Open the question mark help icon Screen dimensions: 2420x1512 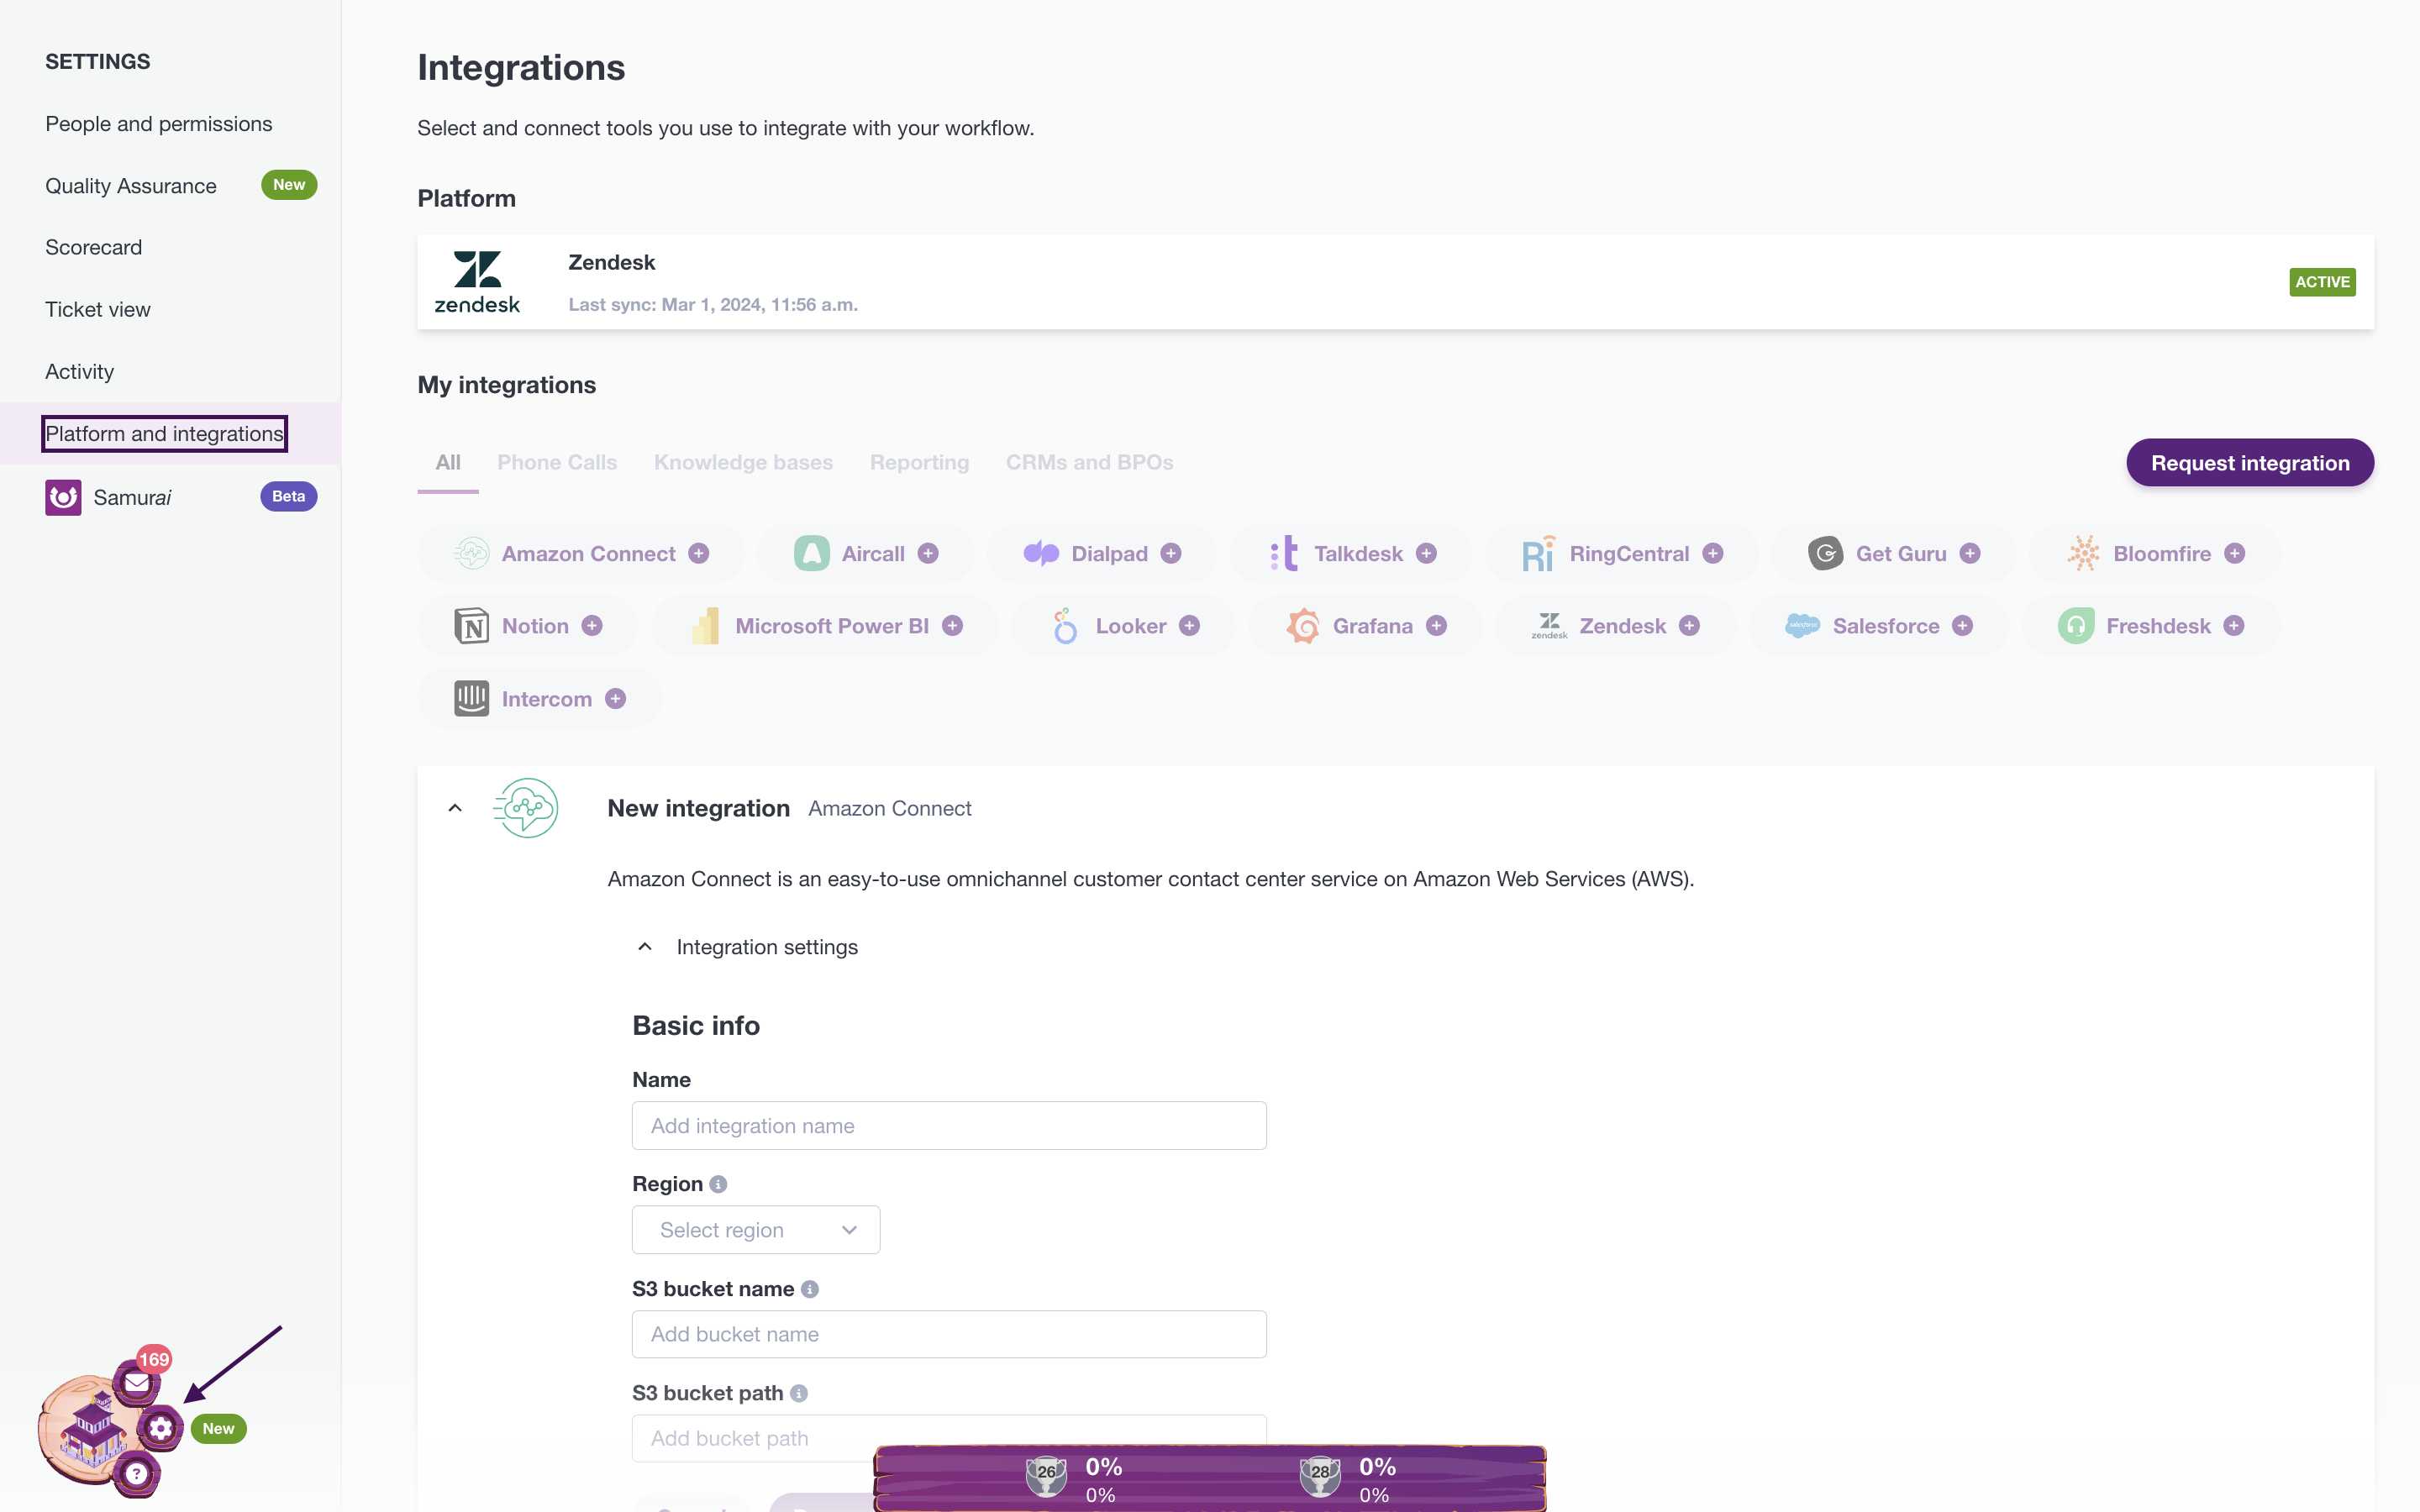(136, 1473)
